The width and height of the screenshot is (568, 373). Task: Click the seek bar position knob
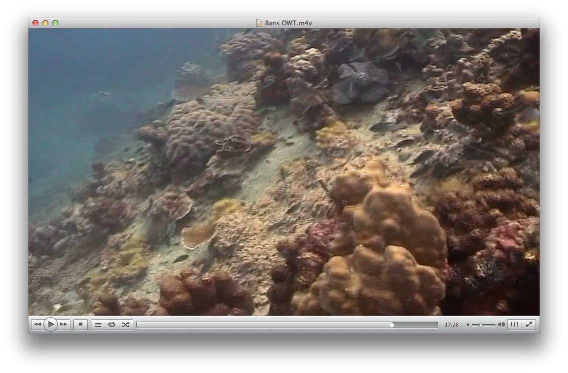pyautogui.click(x=392, y=325)
